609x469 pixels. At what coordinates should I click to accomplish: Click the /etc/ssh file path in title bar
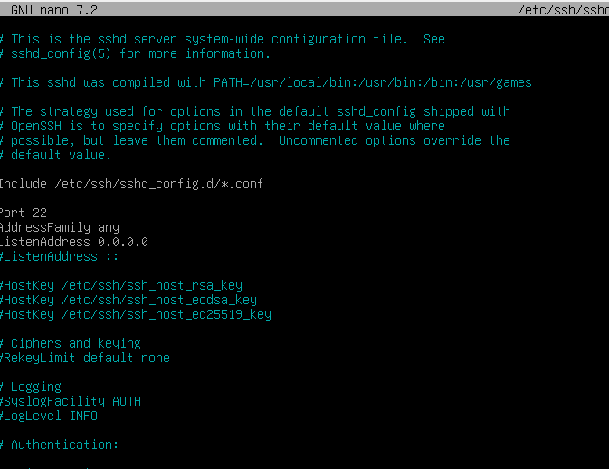(x=562, y=10)
